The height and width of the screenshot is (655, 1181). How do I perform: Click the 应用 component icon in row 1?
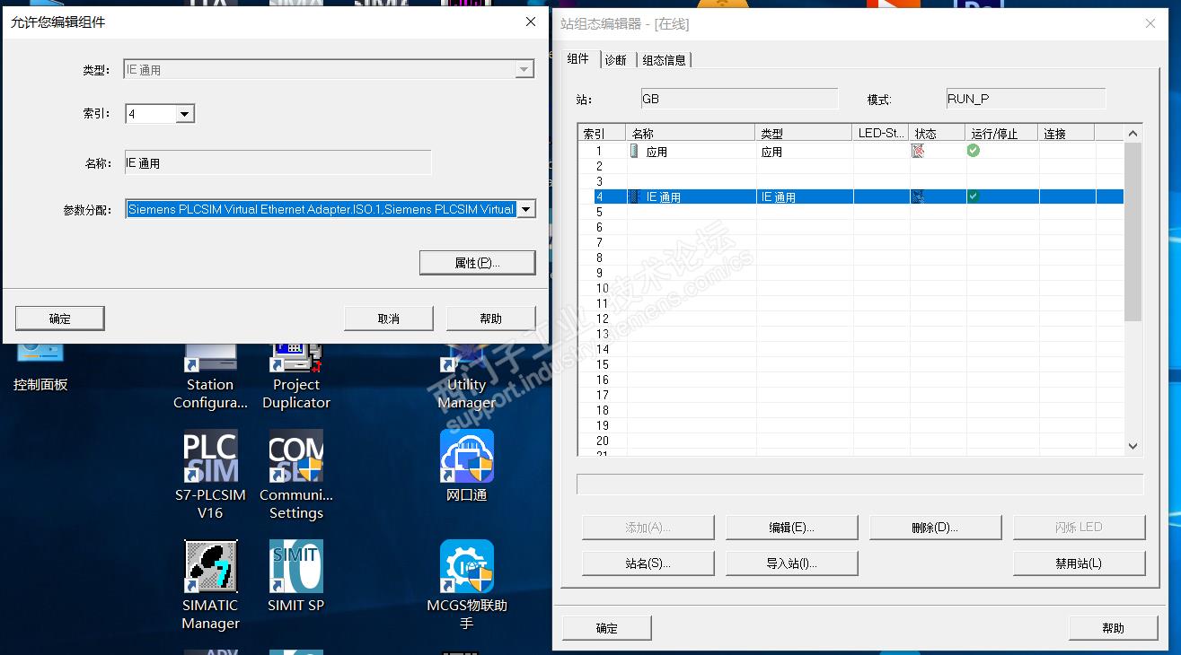tap(634, 151)
